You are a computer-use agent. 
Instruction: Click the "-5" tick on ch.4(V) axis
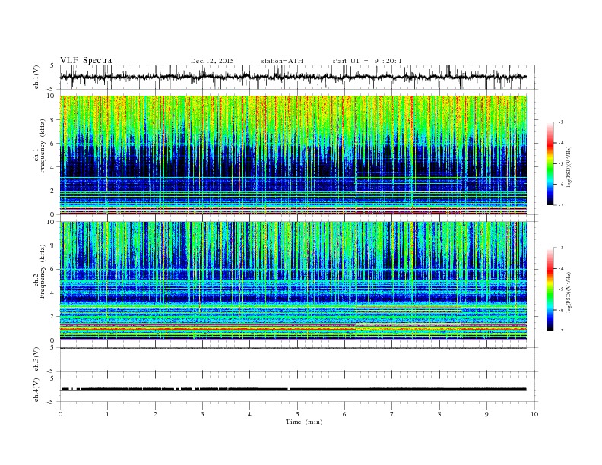tap(51, 402)
